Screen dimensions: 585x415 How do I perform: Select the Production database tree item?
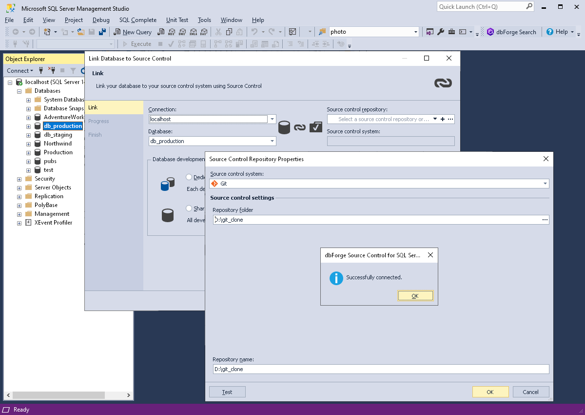(x=58, y=152)
